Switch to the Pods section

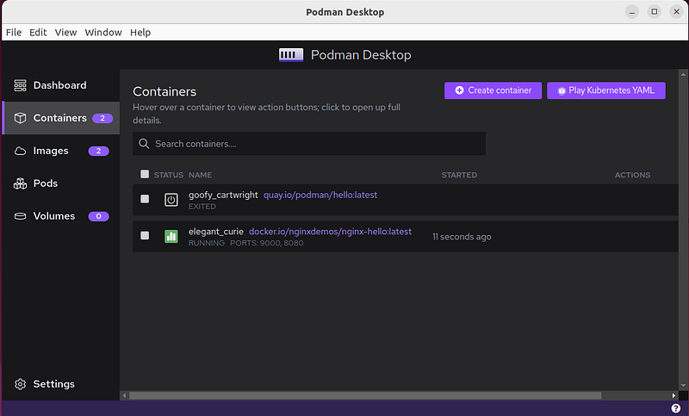61,183
